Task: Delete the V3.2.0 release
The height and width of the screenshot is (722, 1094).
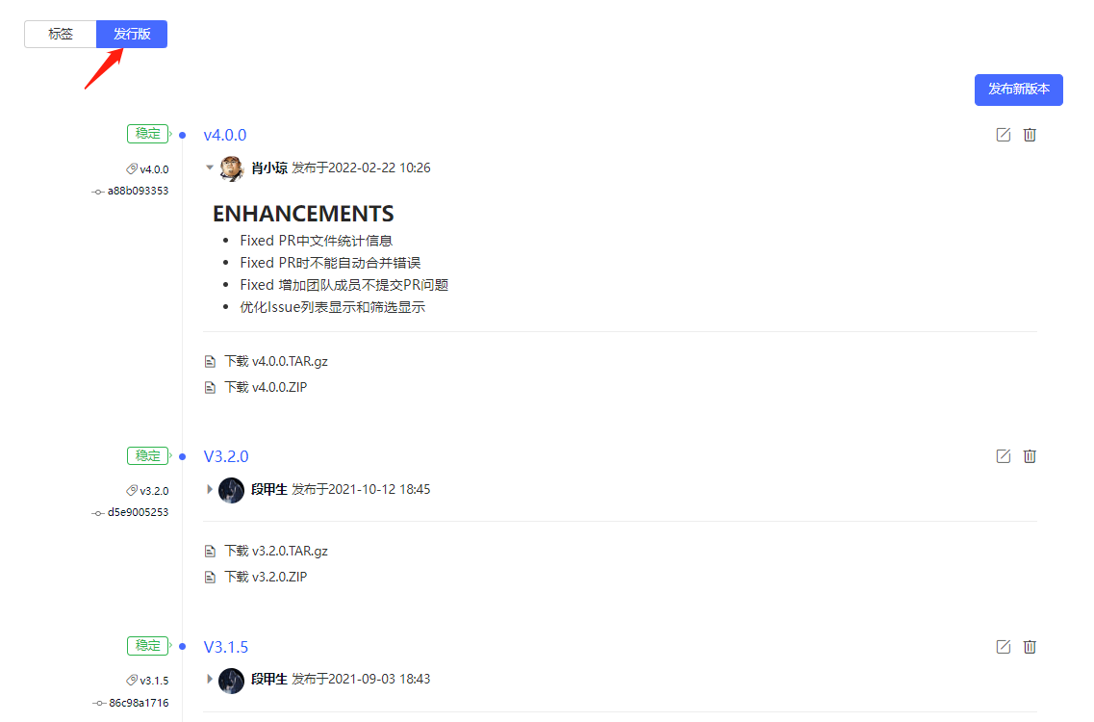Action: [1030, 456]
